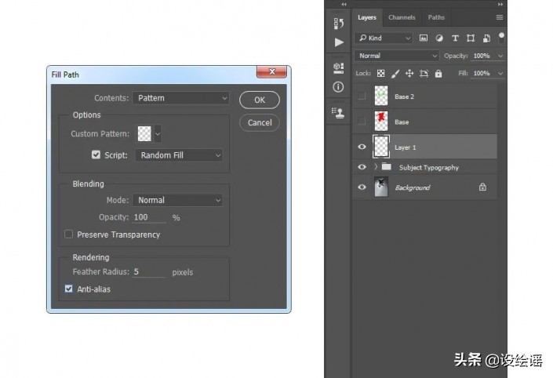Click the Background layer lock icon
Screen dimensions: 553x378
pyautogui.click(x=483, y=187)
